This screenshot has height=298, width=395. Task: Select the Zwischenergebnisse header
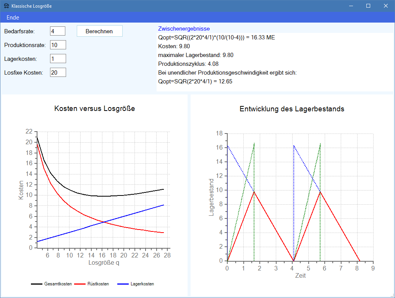[x=184, y=29]
